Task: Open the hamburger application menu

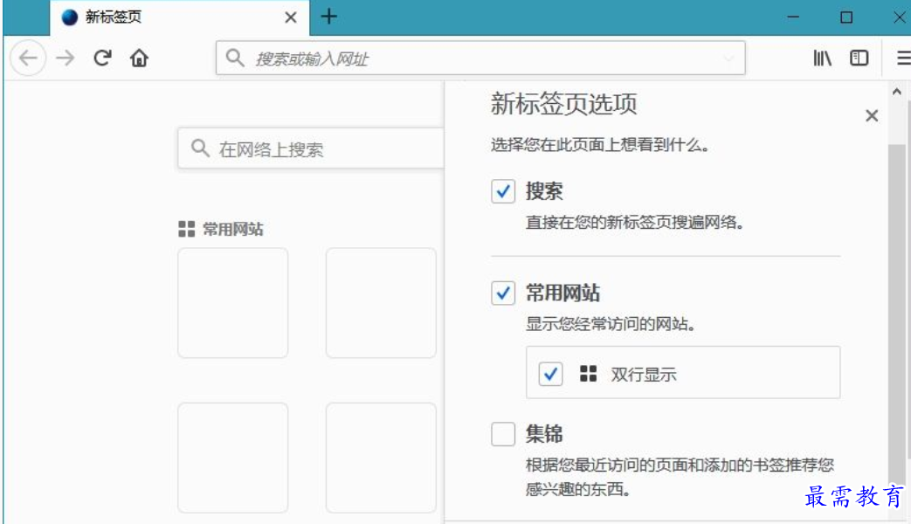Action: click(x=903, y=58)
